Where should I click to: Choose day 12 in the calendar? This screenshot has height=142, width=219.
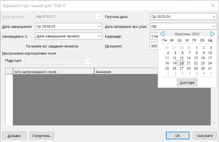coord(174,58)
